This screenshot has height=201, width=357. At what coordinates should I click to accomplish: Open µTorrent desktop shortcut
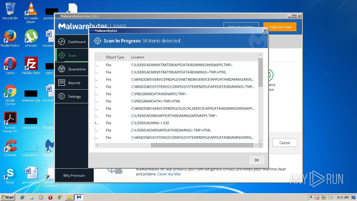(x=31, y=38)
